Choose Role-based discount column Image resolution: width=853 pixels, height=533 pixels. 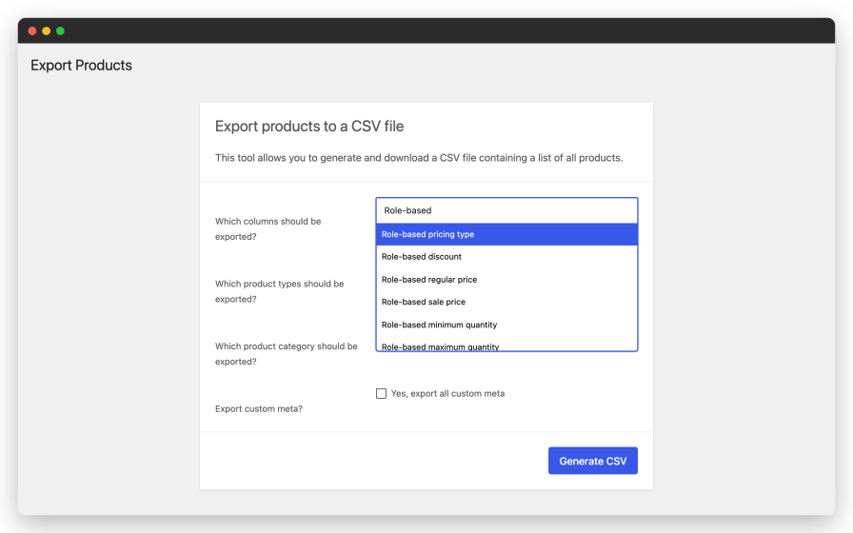[506, 257]
